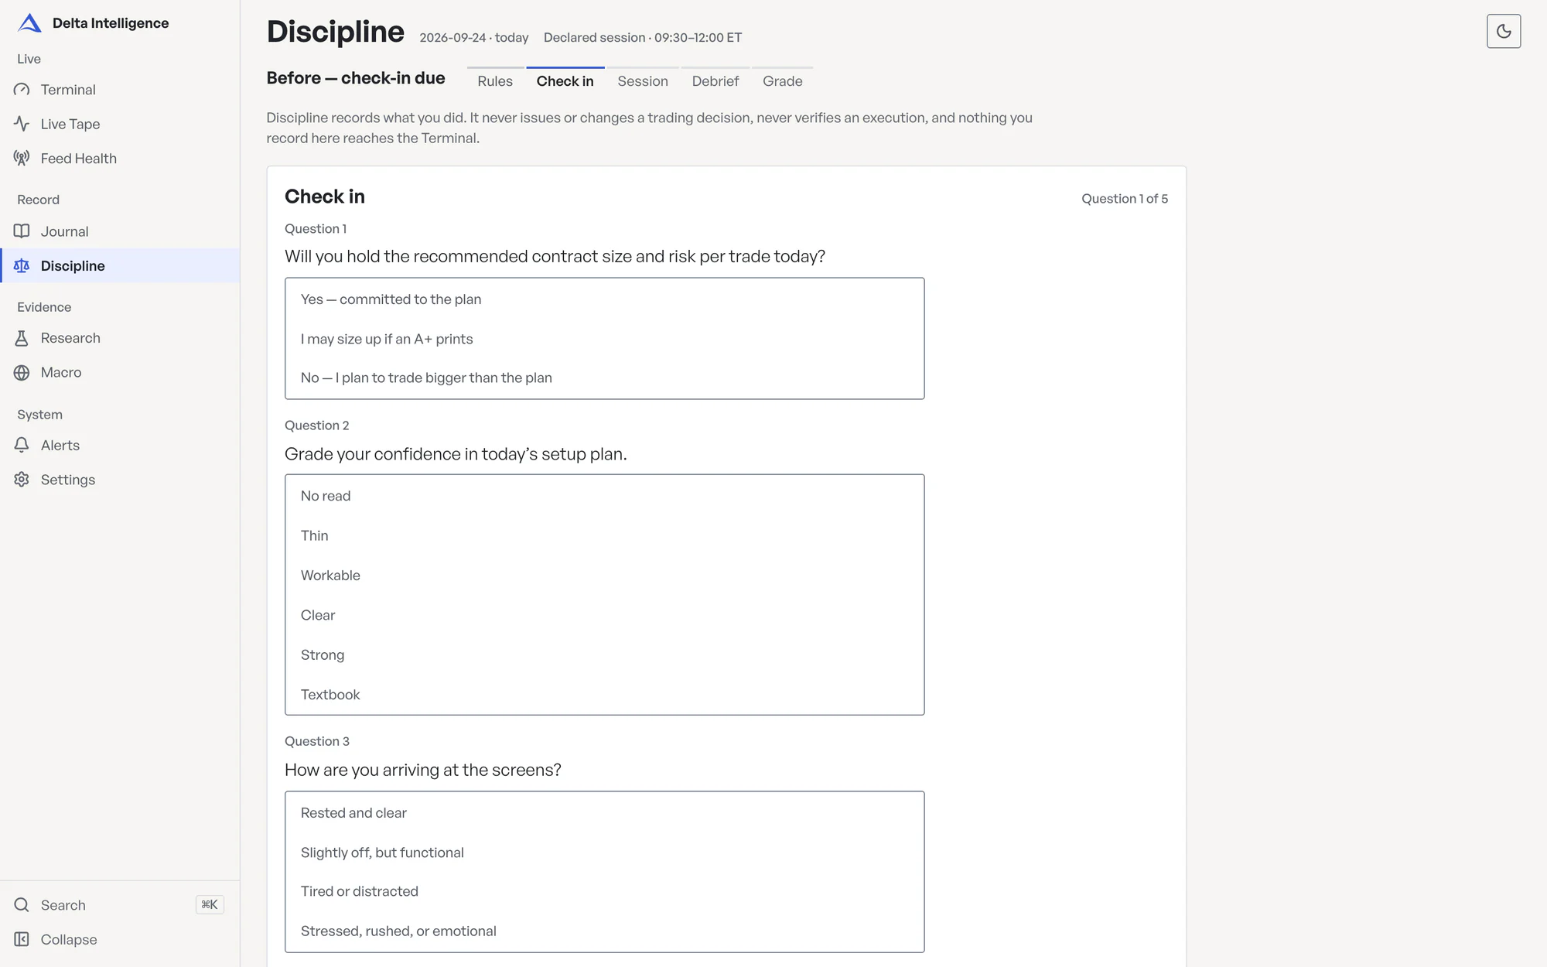Image resolution: width=1547 pixels, height=967 pixels.
Task: Open the Research flask icon
Action: click(22, 338)
